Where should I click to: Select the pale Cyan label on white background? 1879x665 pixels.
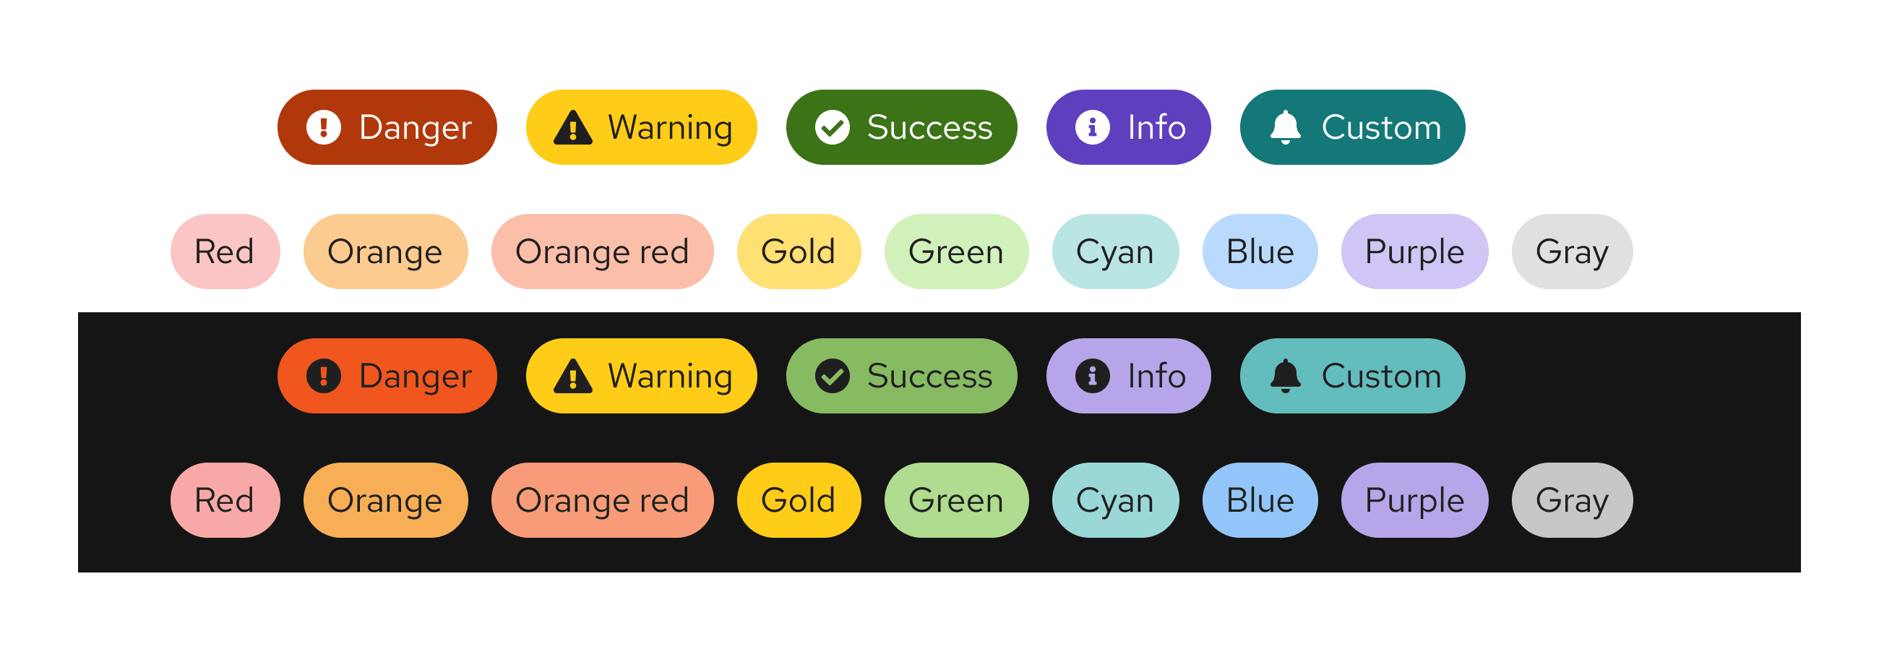(1114, 252)
